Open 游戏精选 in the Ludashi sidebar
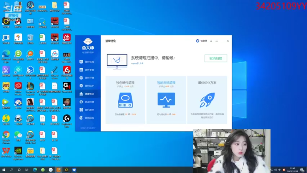Screen dimensions: 307x173 coord(87,118)
